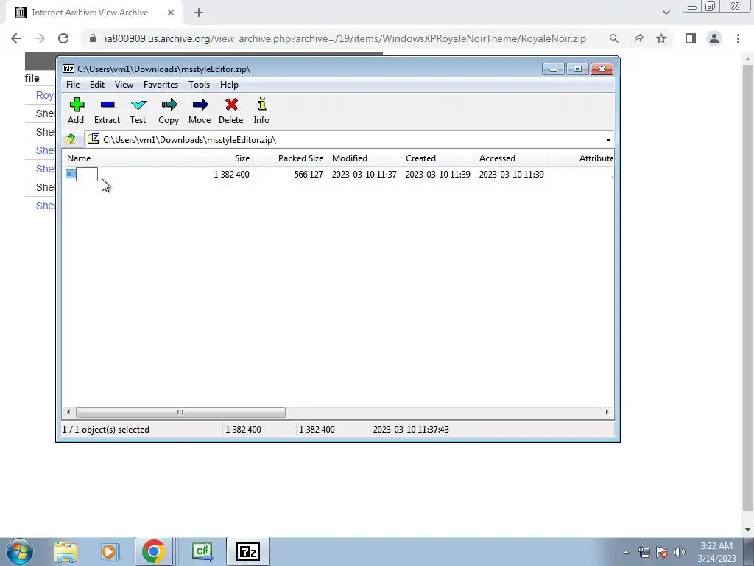Run the Test archive tool

(138, 105)
